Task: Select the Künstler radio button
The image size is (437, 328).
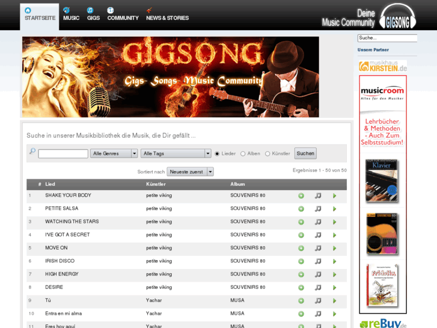Action: (x=267, y=154)
